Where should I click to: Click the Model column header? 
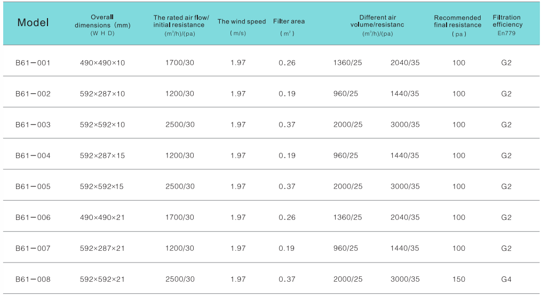(33, 22)
